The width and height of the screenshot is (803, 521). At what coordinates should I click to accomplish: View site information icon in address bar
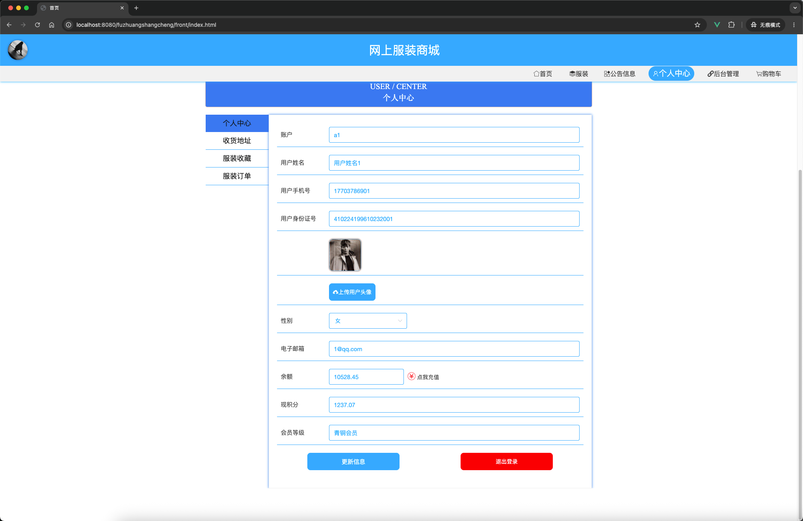(69, 25)
